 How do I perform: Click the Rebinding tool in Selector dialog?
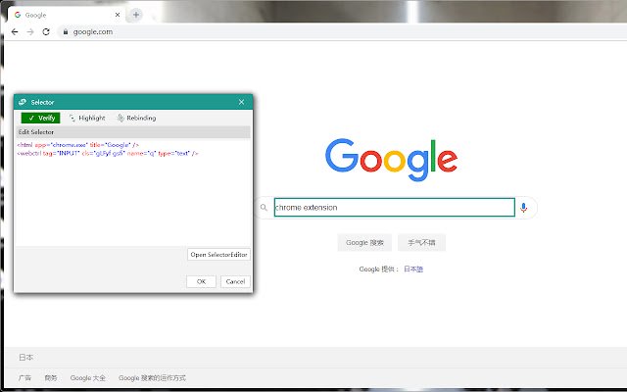(x=136, y=118)
